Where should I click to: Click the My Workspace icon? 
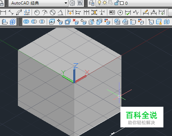click(80, 3)
